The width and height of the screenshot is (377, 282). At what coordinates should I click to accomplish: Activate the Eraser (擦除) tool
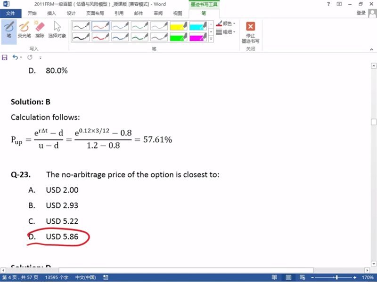(40, 30)
